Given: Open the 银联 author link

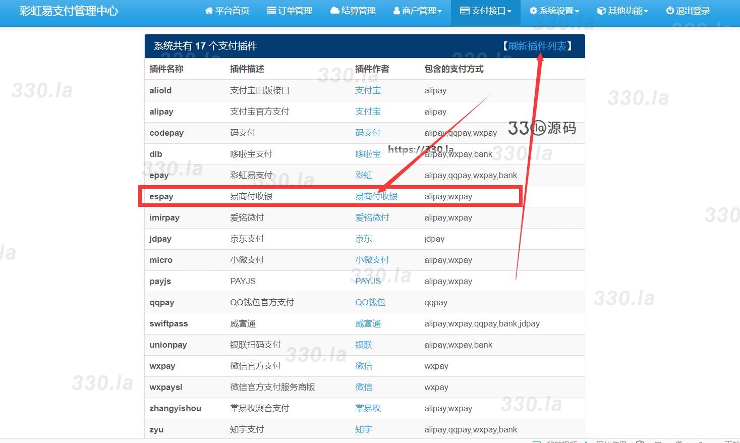Looking at the screenshot, I should pyautogui.click(x=364, y=345).
